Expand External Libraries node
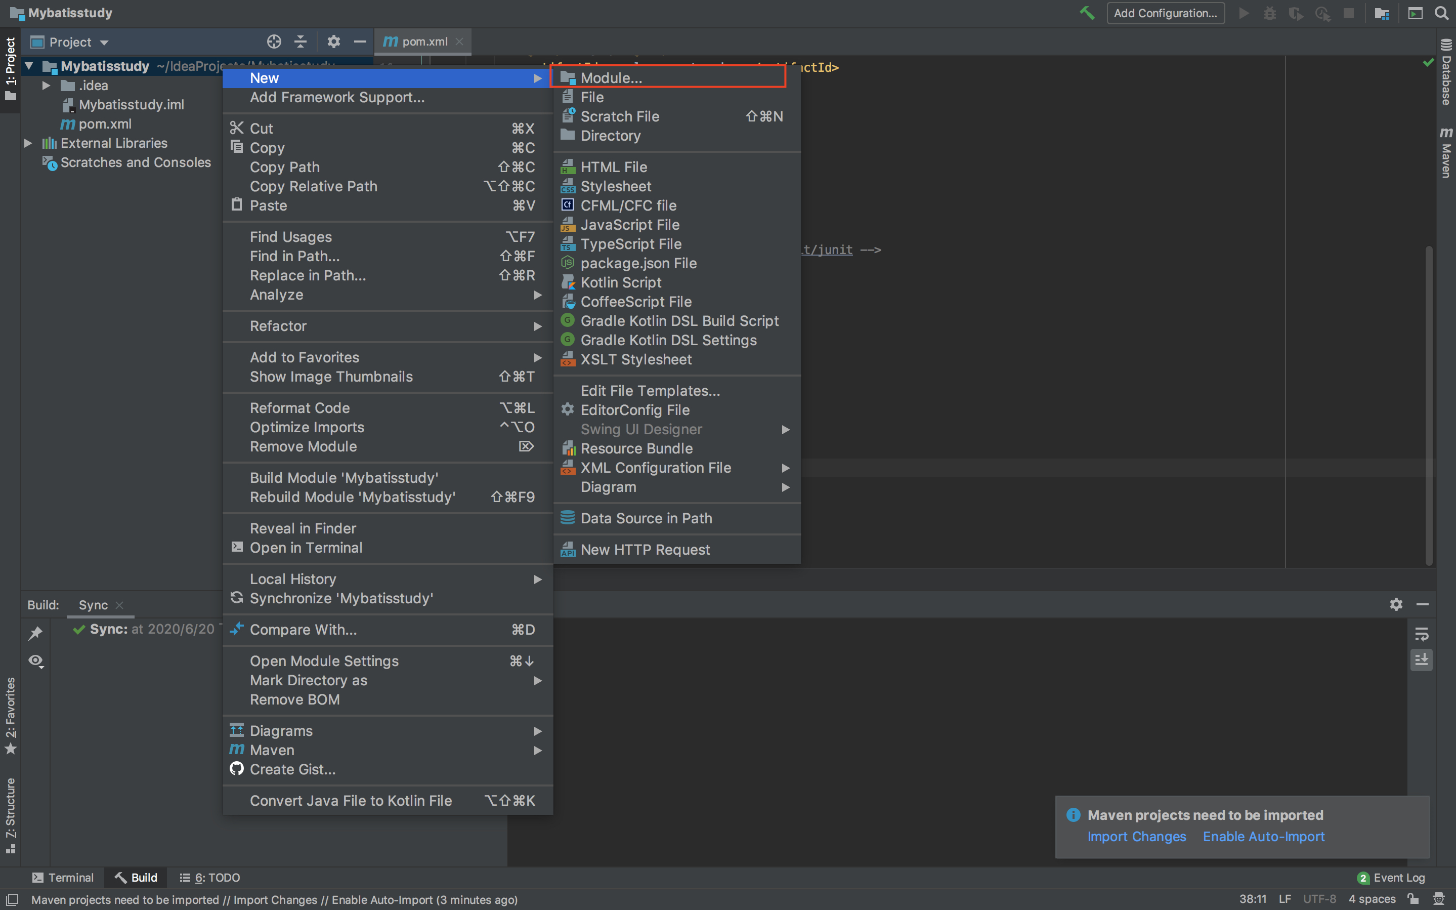Screen dimensions: 1456x910 coord(28,143)
